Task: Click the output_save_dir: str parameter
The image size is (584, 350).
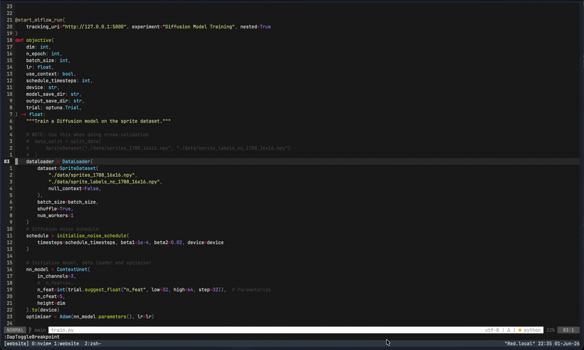Action: pyautogui.click(x=55, y=101)
